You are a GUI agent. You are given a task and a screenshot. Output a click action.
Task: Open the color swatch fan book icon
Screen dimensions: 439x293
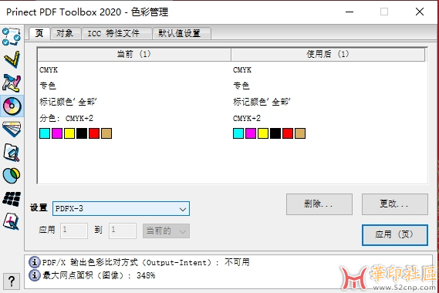(12, 129)
